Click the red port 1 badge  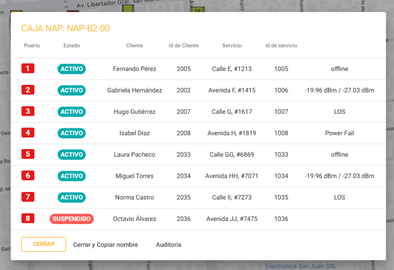28,68
